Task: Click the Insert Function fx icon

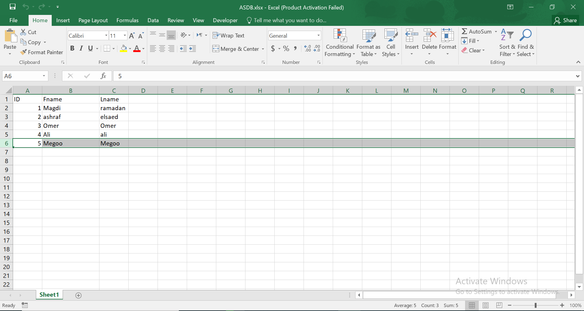Action: 103,76
